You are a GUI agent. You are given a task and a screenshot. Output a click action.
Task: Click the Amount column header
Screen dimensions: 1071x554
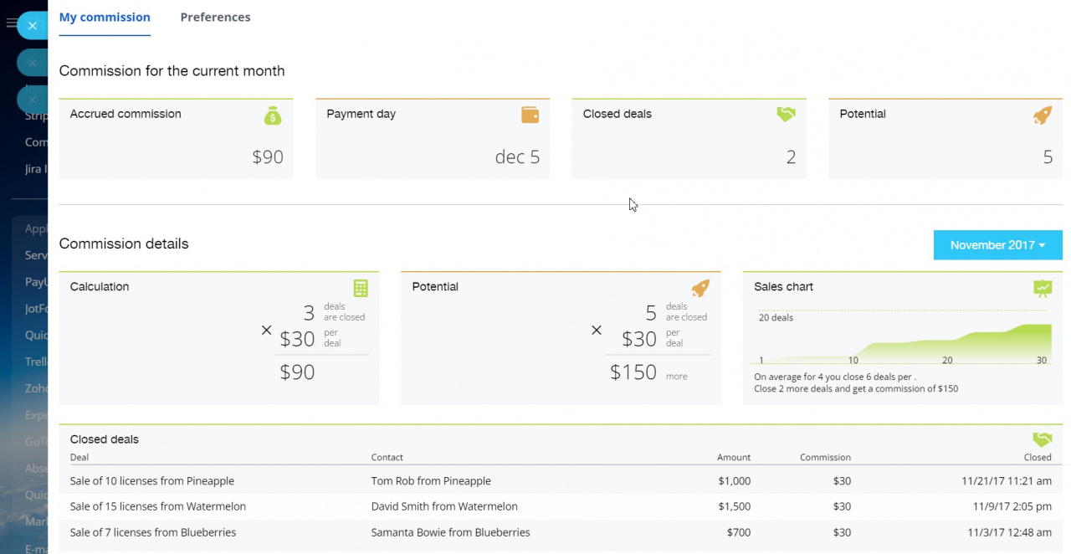733,457
